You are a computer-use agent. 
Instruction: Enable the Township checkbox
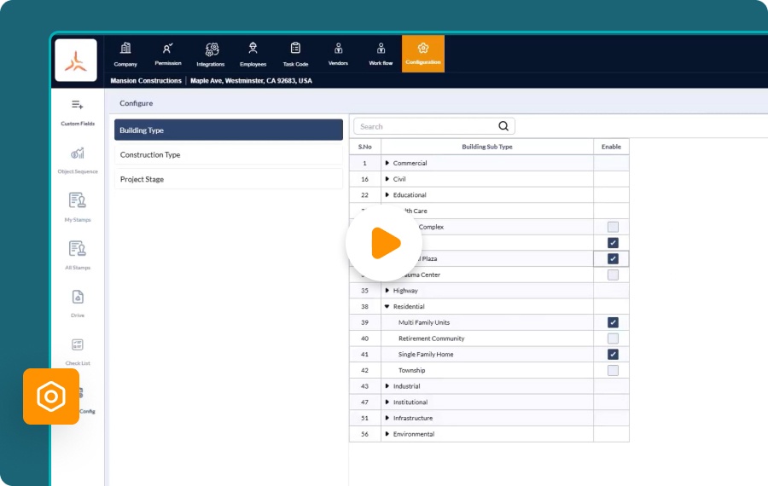coord(613,370)
